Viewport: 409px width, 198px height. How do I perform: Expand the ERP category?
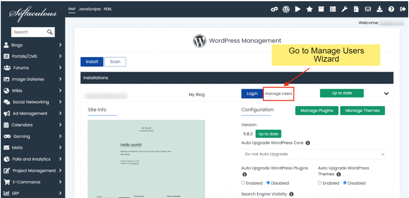coord(60,193)
